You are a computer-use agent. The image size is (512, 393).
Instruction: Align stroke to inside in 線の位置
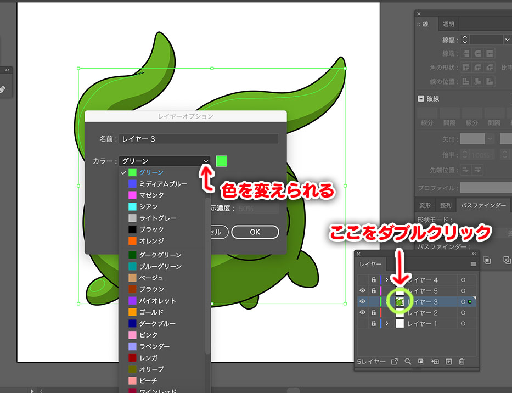(x=478, y=81)
